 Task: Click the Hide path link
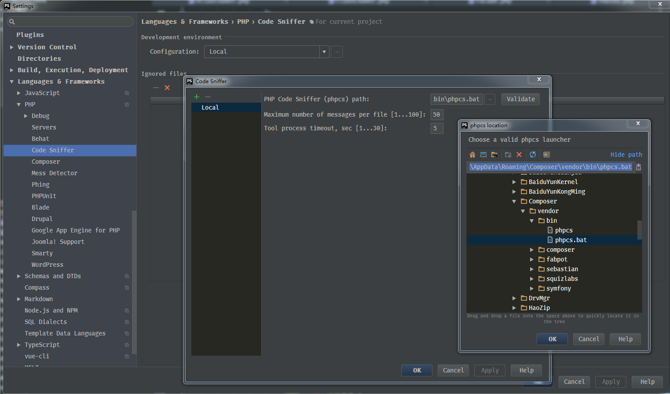[626, 155]
